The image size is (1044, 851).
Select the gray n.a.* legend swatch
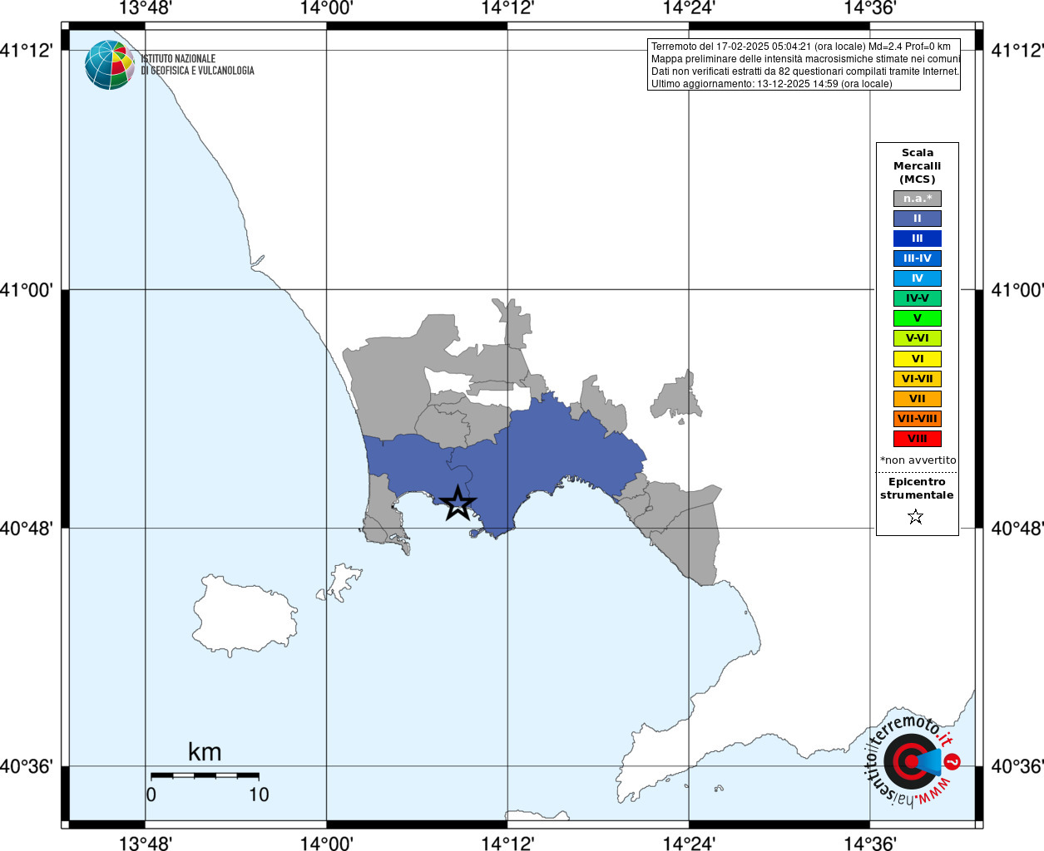(917, 199)
